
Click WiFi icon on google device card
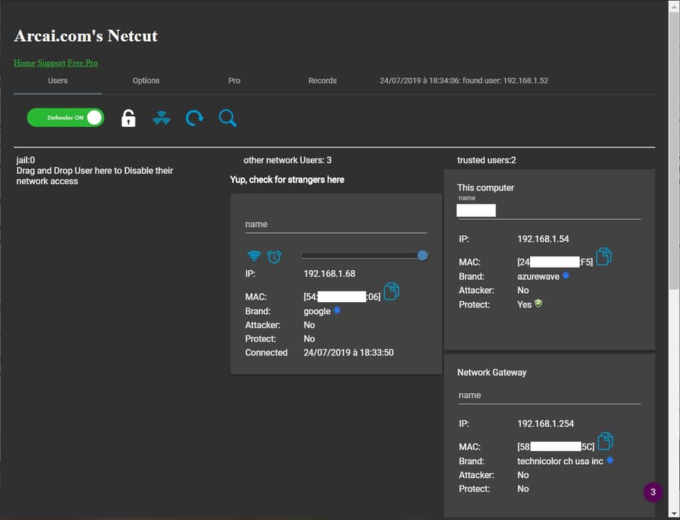pos(254,256)
